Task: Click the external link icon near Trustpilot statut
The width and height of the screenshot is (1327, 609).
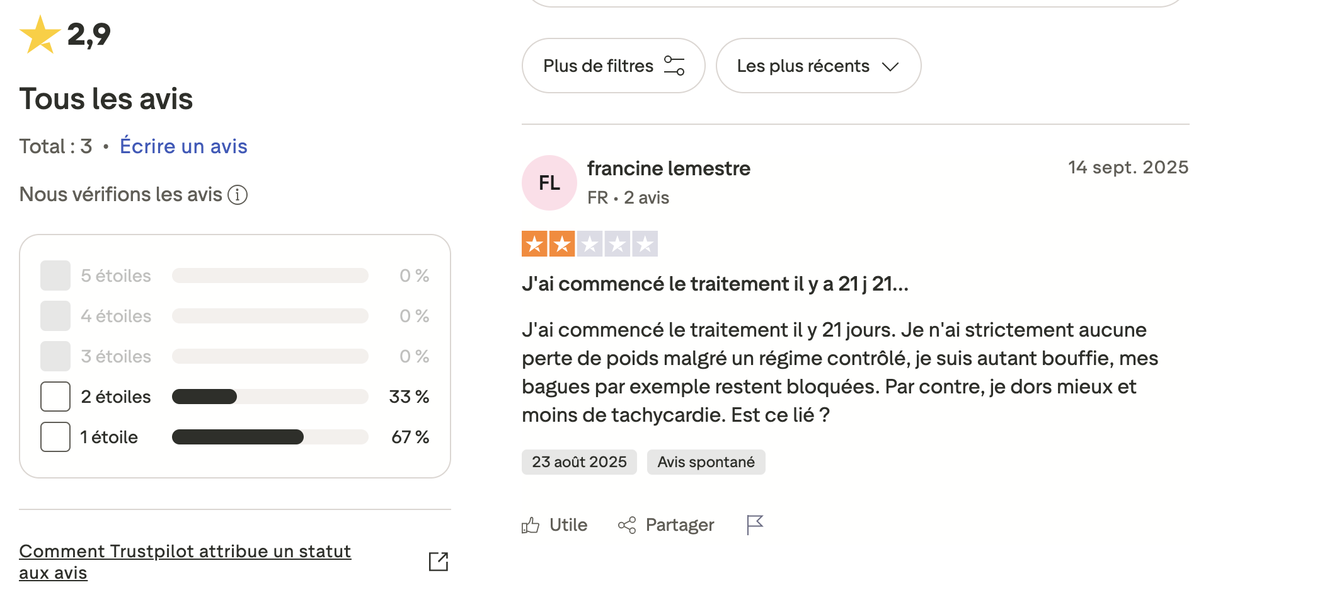Action: pyautogui.click(x=438, y=562)
